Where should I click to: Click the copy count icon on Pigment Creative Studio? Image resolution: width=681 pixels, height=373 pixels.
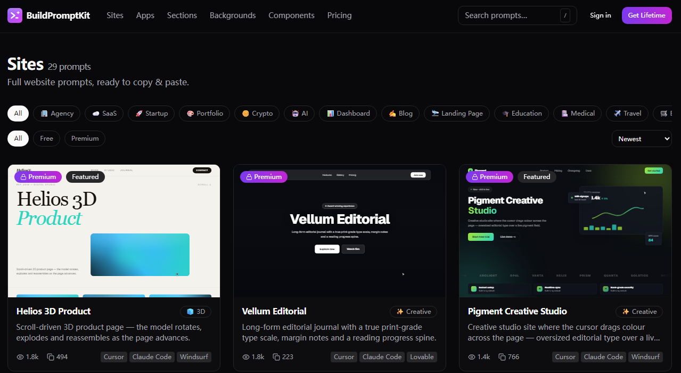[502, 357]
